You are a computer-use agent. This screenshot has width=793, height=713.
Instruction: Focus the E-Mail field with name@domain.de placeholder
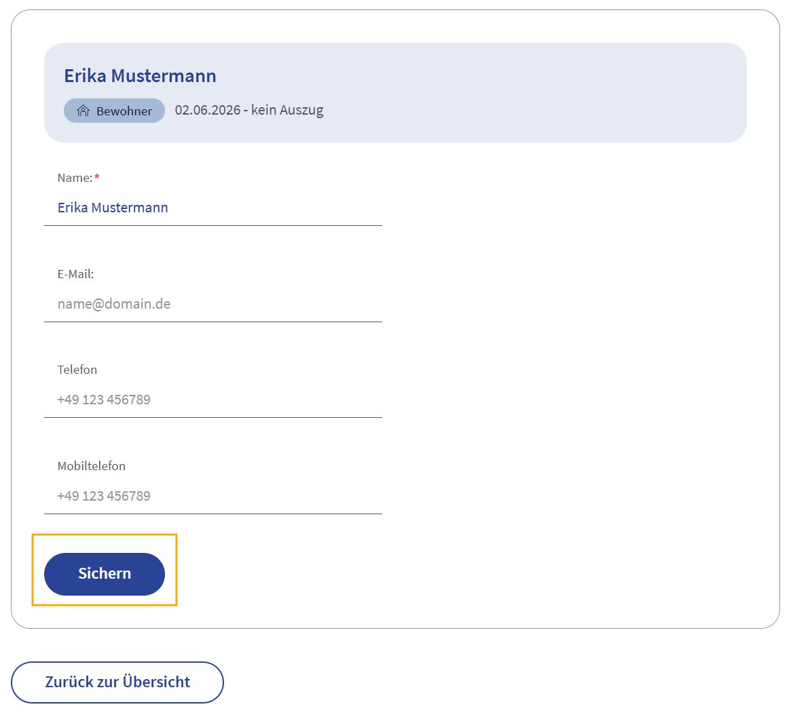tap(213, 304)
